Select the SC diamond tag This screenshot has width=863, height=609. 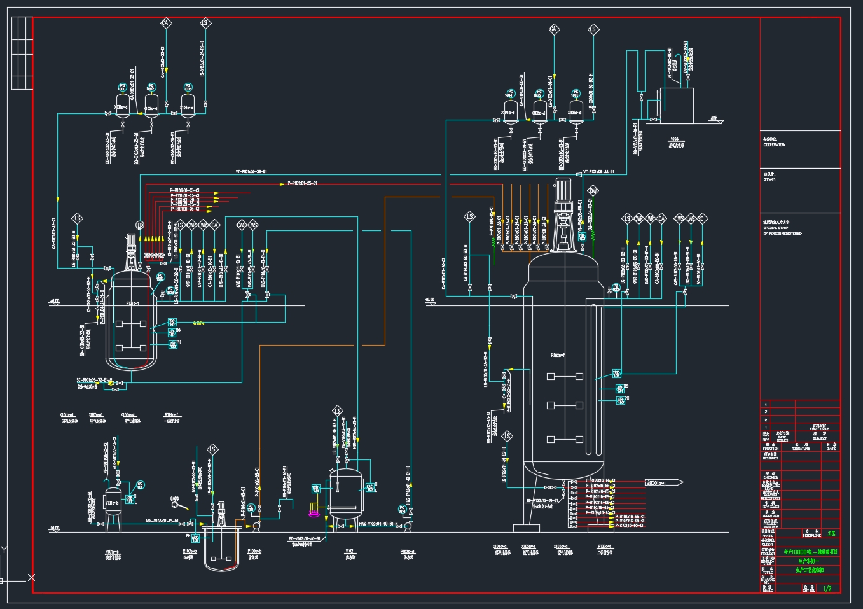[x=701, y=219]
